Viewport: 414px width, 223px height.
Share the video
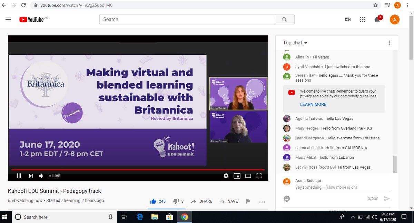click(201, 201)
